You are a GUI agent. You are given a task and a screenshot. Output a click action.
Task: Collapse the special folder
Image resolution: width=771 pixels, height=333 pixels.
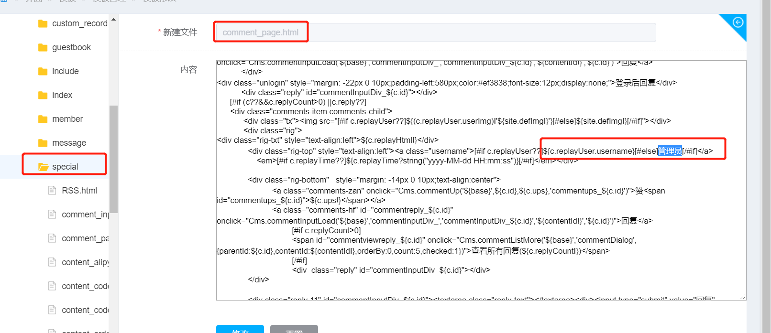(x=65, y=167)
